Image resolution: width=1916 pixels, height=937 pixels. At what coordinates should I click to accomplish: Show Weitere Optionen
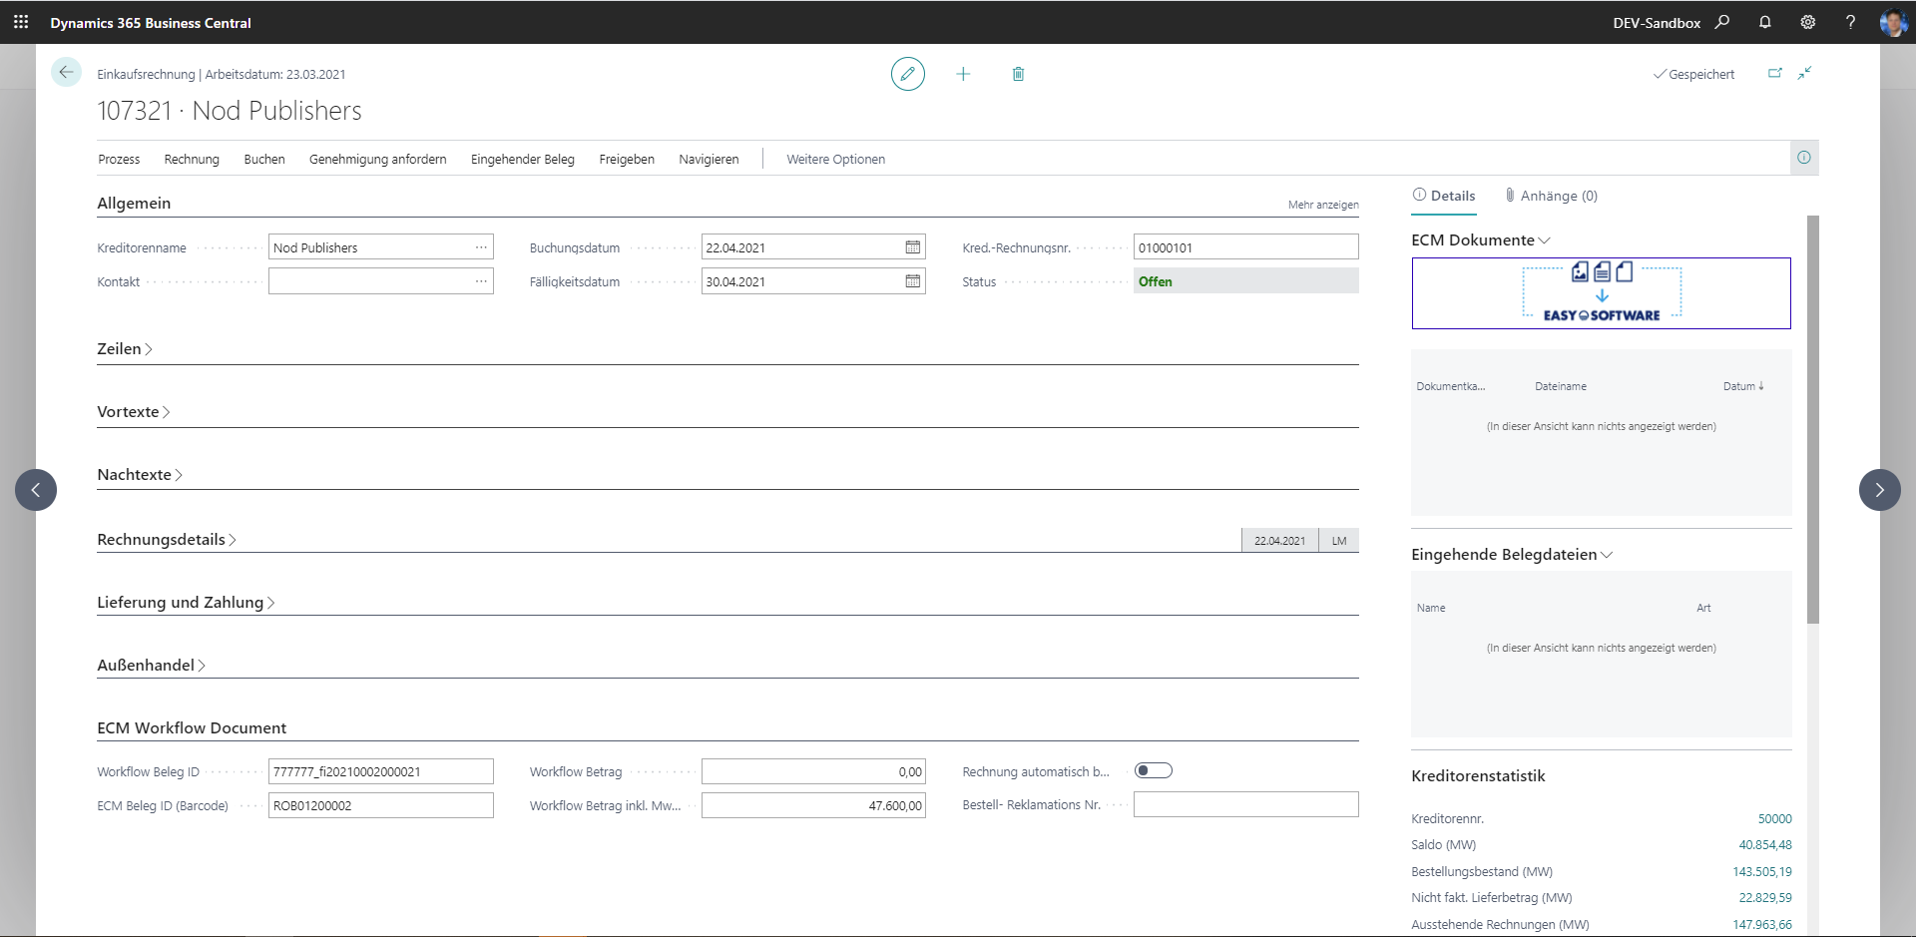tap(835, 160)
